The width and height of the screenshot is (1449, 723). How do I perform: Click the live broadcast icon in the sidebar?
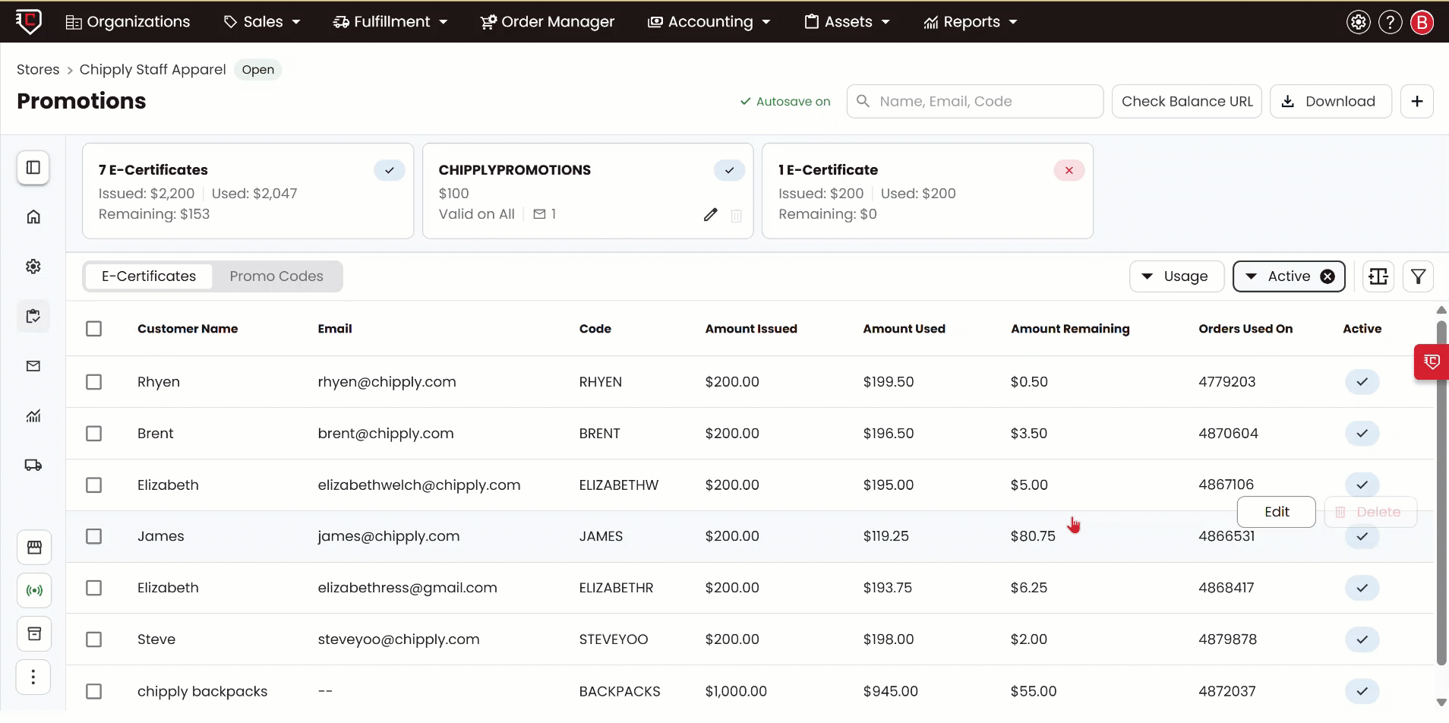click(34, 590)
